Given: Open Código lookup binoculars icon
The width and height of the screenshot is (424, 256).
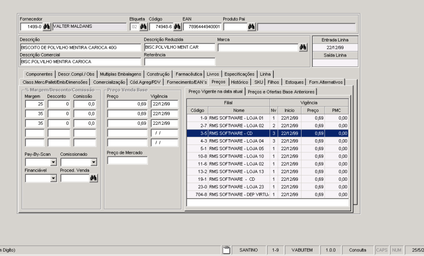Looking at the screenshot, I should [x=177, y=27].
